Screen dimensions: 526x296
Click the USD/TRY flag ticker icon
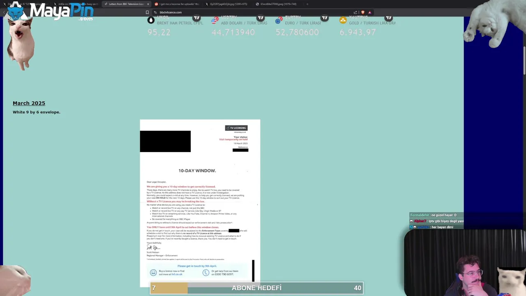[215, 20]
